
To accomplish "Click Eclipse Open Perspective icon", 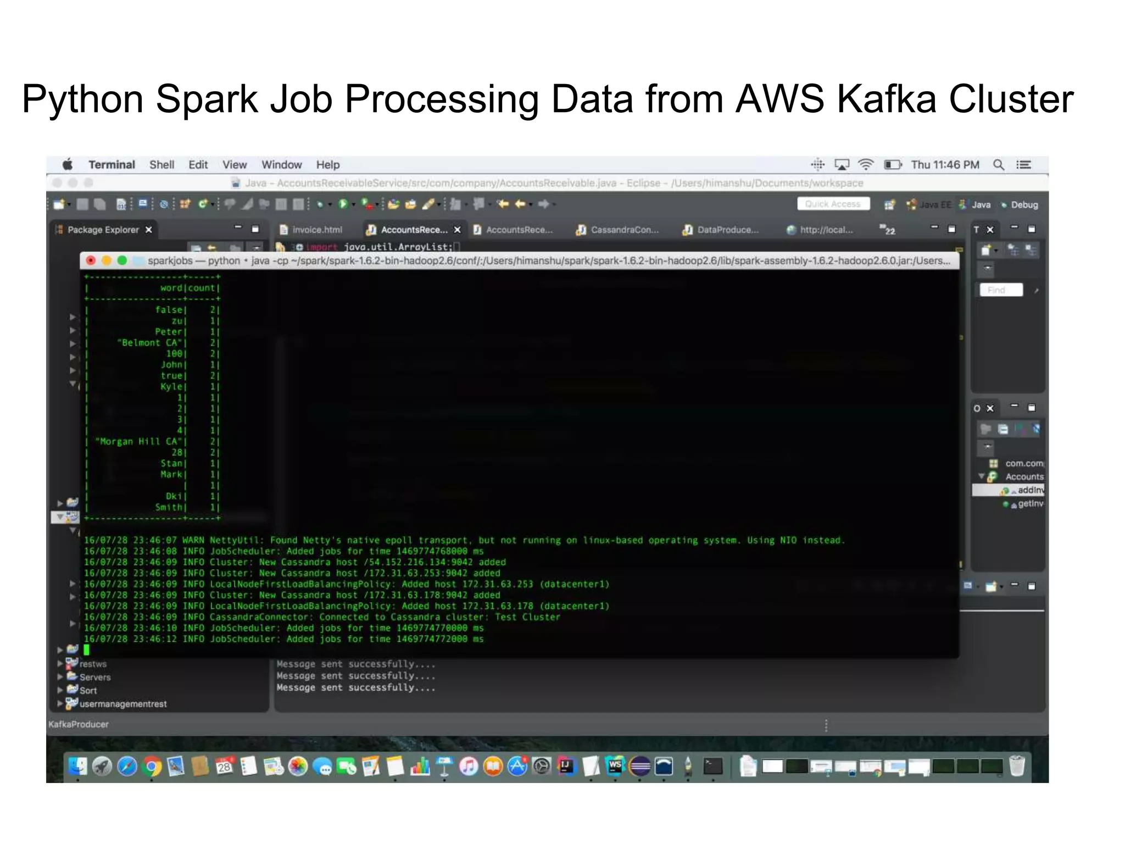I will tap(889, 205).
